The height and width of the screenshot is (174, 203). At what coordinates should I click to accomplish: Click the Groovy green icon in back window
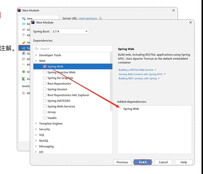(24, 72)
